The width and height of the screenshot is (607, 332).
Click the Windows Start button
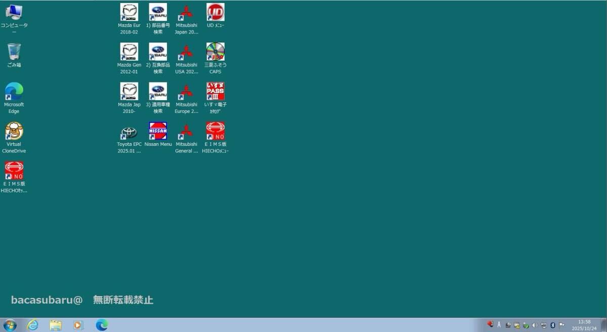coord(10,325)
